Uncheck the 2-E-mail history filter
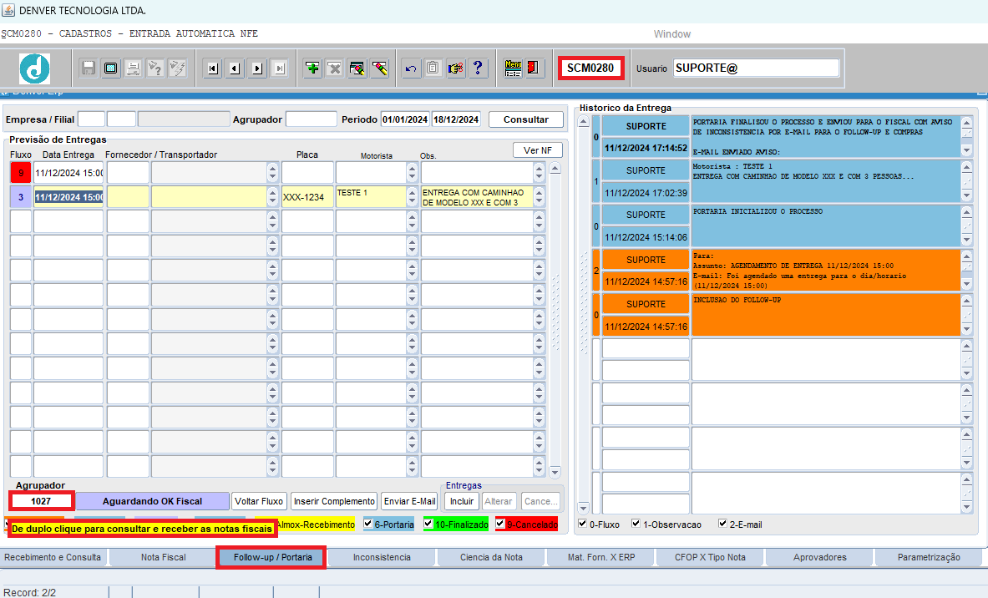The image size is (988, 598). [722, 524]
